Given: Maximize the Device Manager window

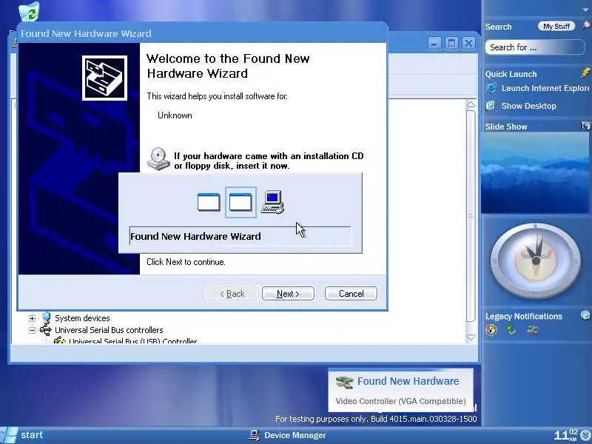Looking at the screenshot, I should [x=451, y=43].
